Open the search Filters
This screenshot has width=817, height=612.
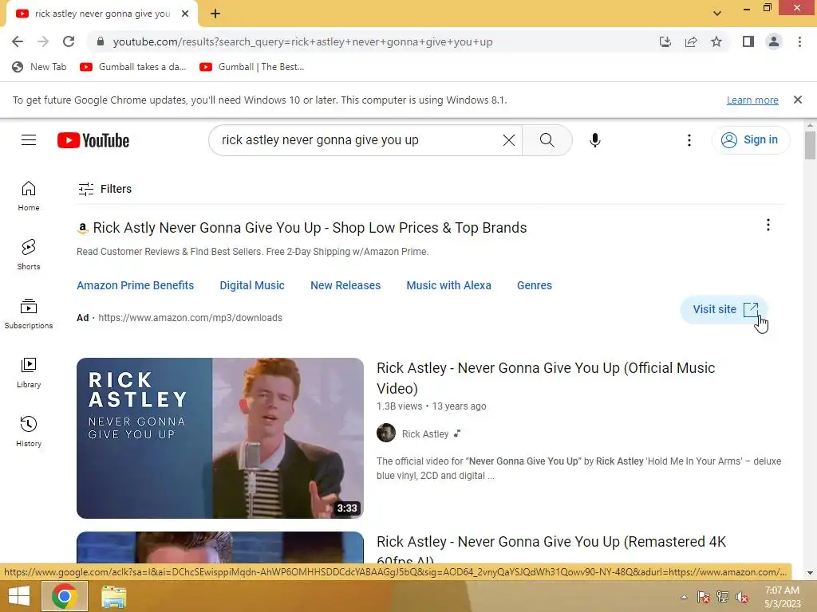click(105, 189)
